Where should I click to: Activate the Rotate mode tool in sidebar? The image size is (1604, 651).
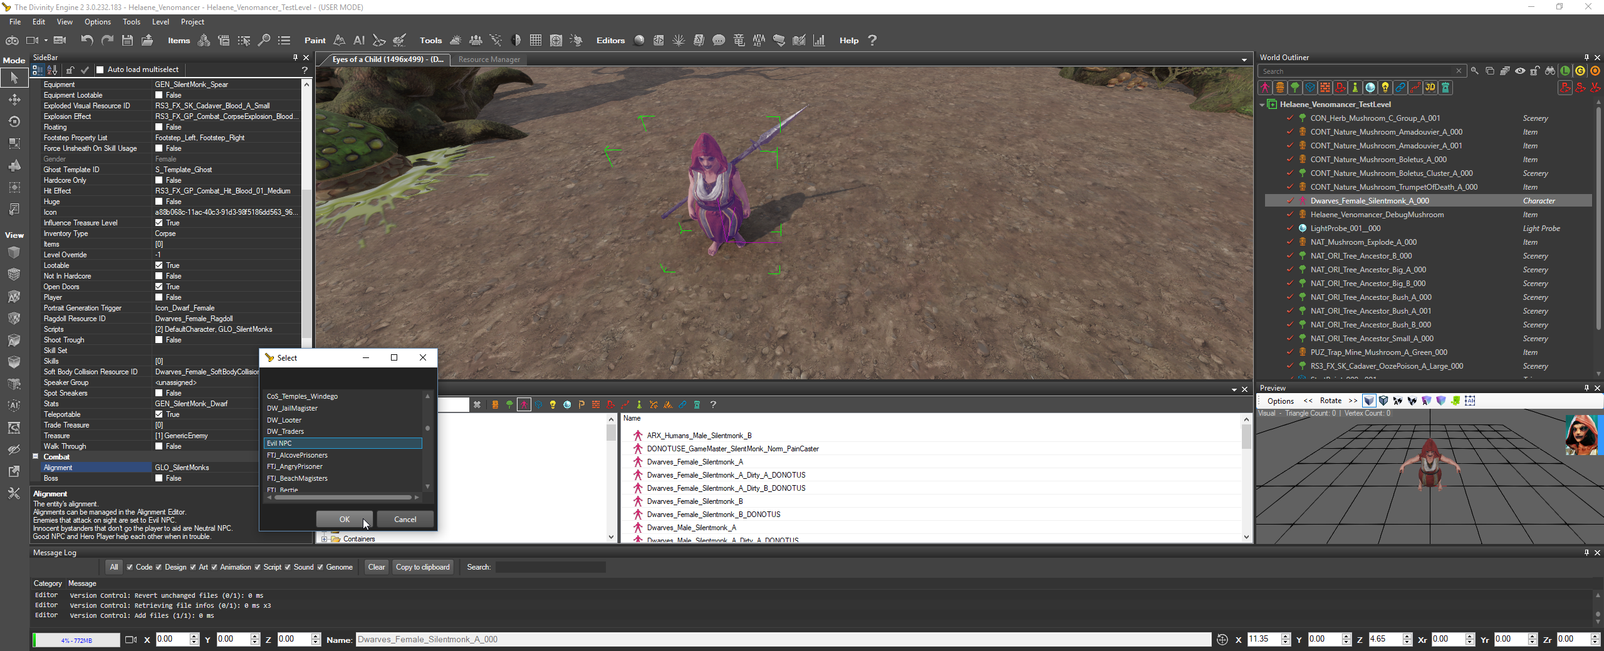pyautogui.click(x=14, y=121)
